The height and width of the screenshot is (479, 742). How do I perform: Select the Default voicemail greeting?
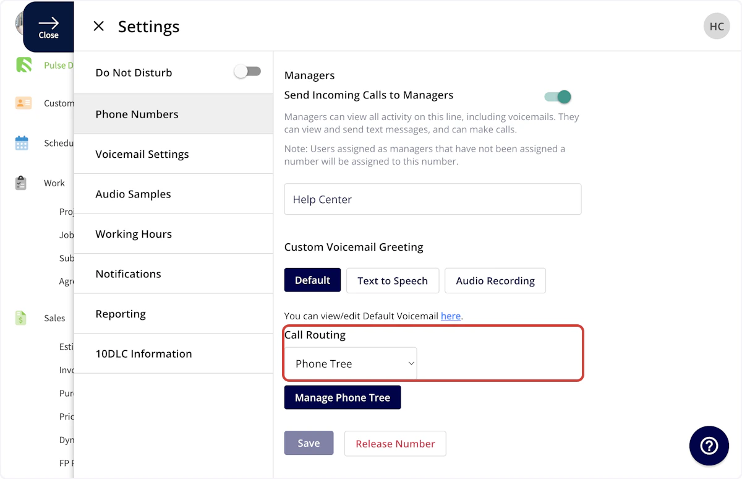[x=312, y=280]
